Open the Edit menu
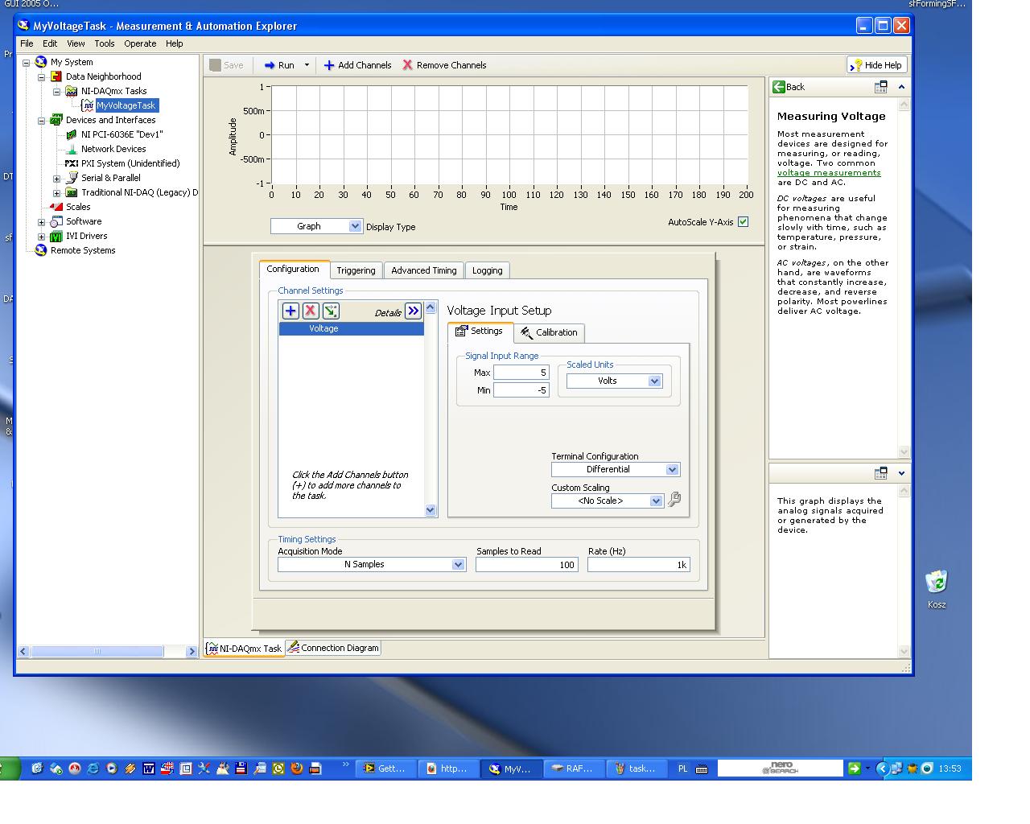 point(50,43)
